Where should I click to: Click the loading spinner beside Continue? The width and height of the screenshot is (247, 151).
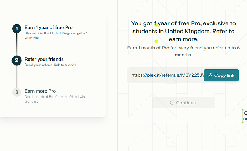(172, 103)
